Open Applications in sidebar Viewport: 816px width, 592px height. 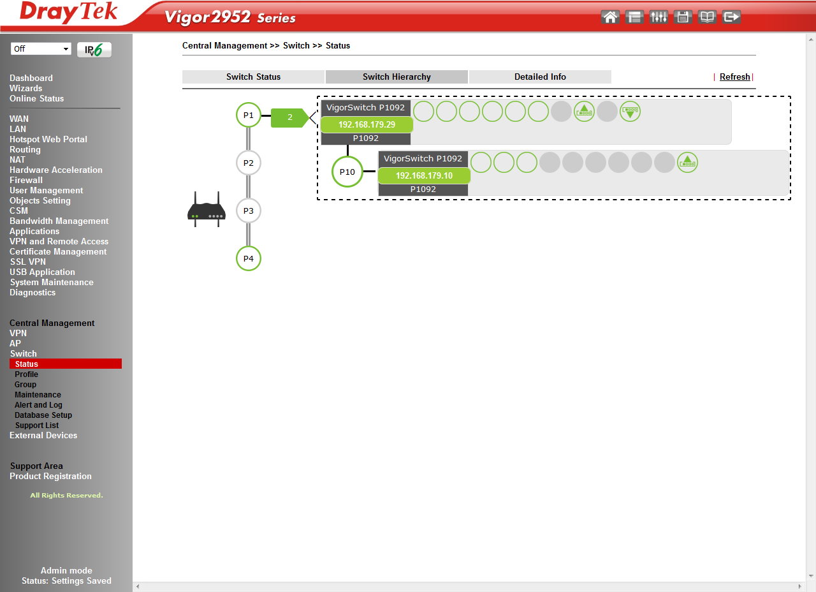[x=34, y=231]
